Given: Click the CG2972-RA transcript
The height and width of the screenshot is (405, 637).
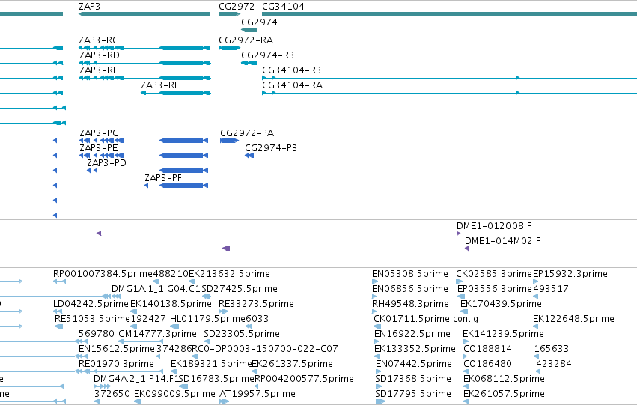Looking at the screenshot, I should click(x=229, y=48).
